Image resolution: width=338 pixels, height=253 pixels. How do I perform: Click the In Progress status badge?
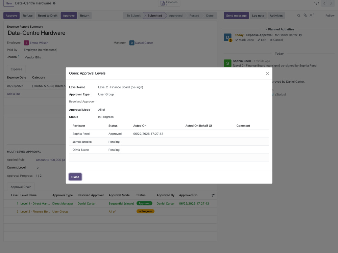tap(145, 211)
